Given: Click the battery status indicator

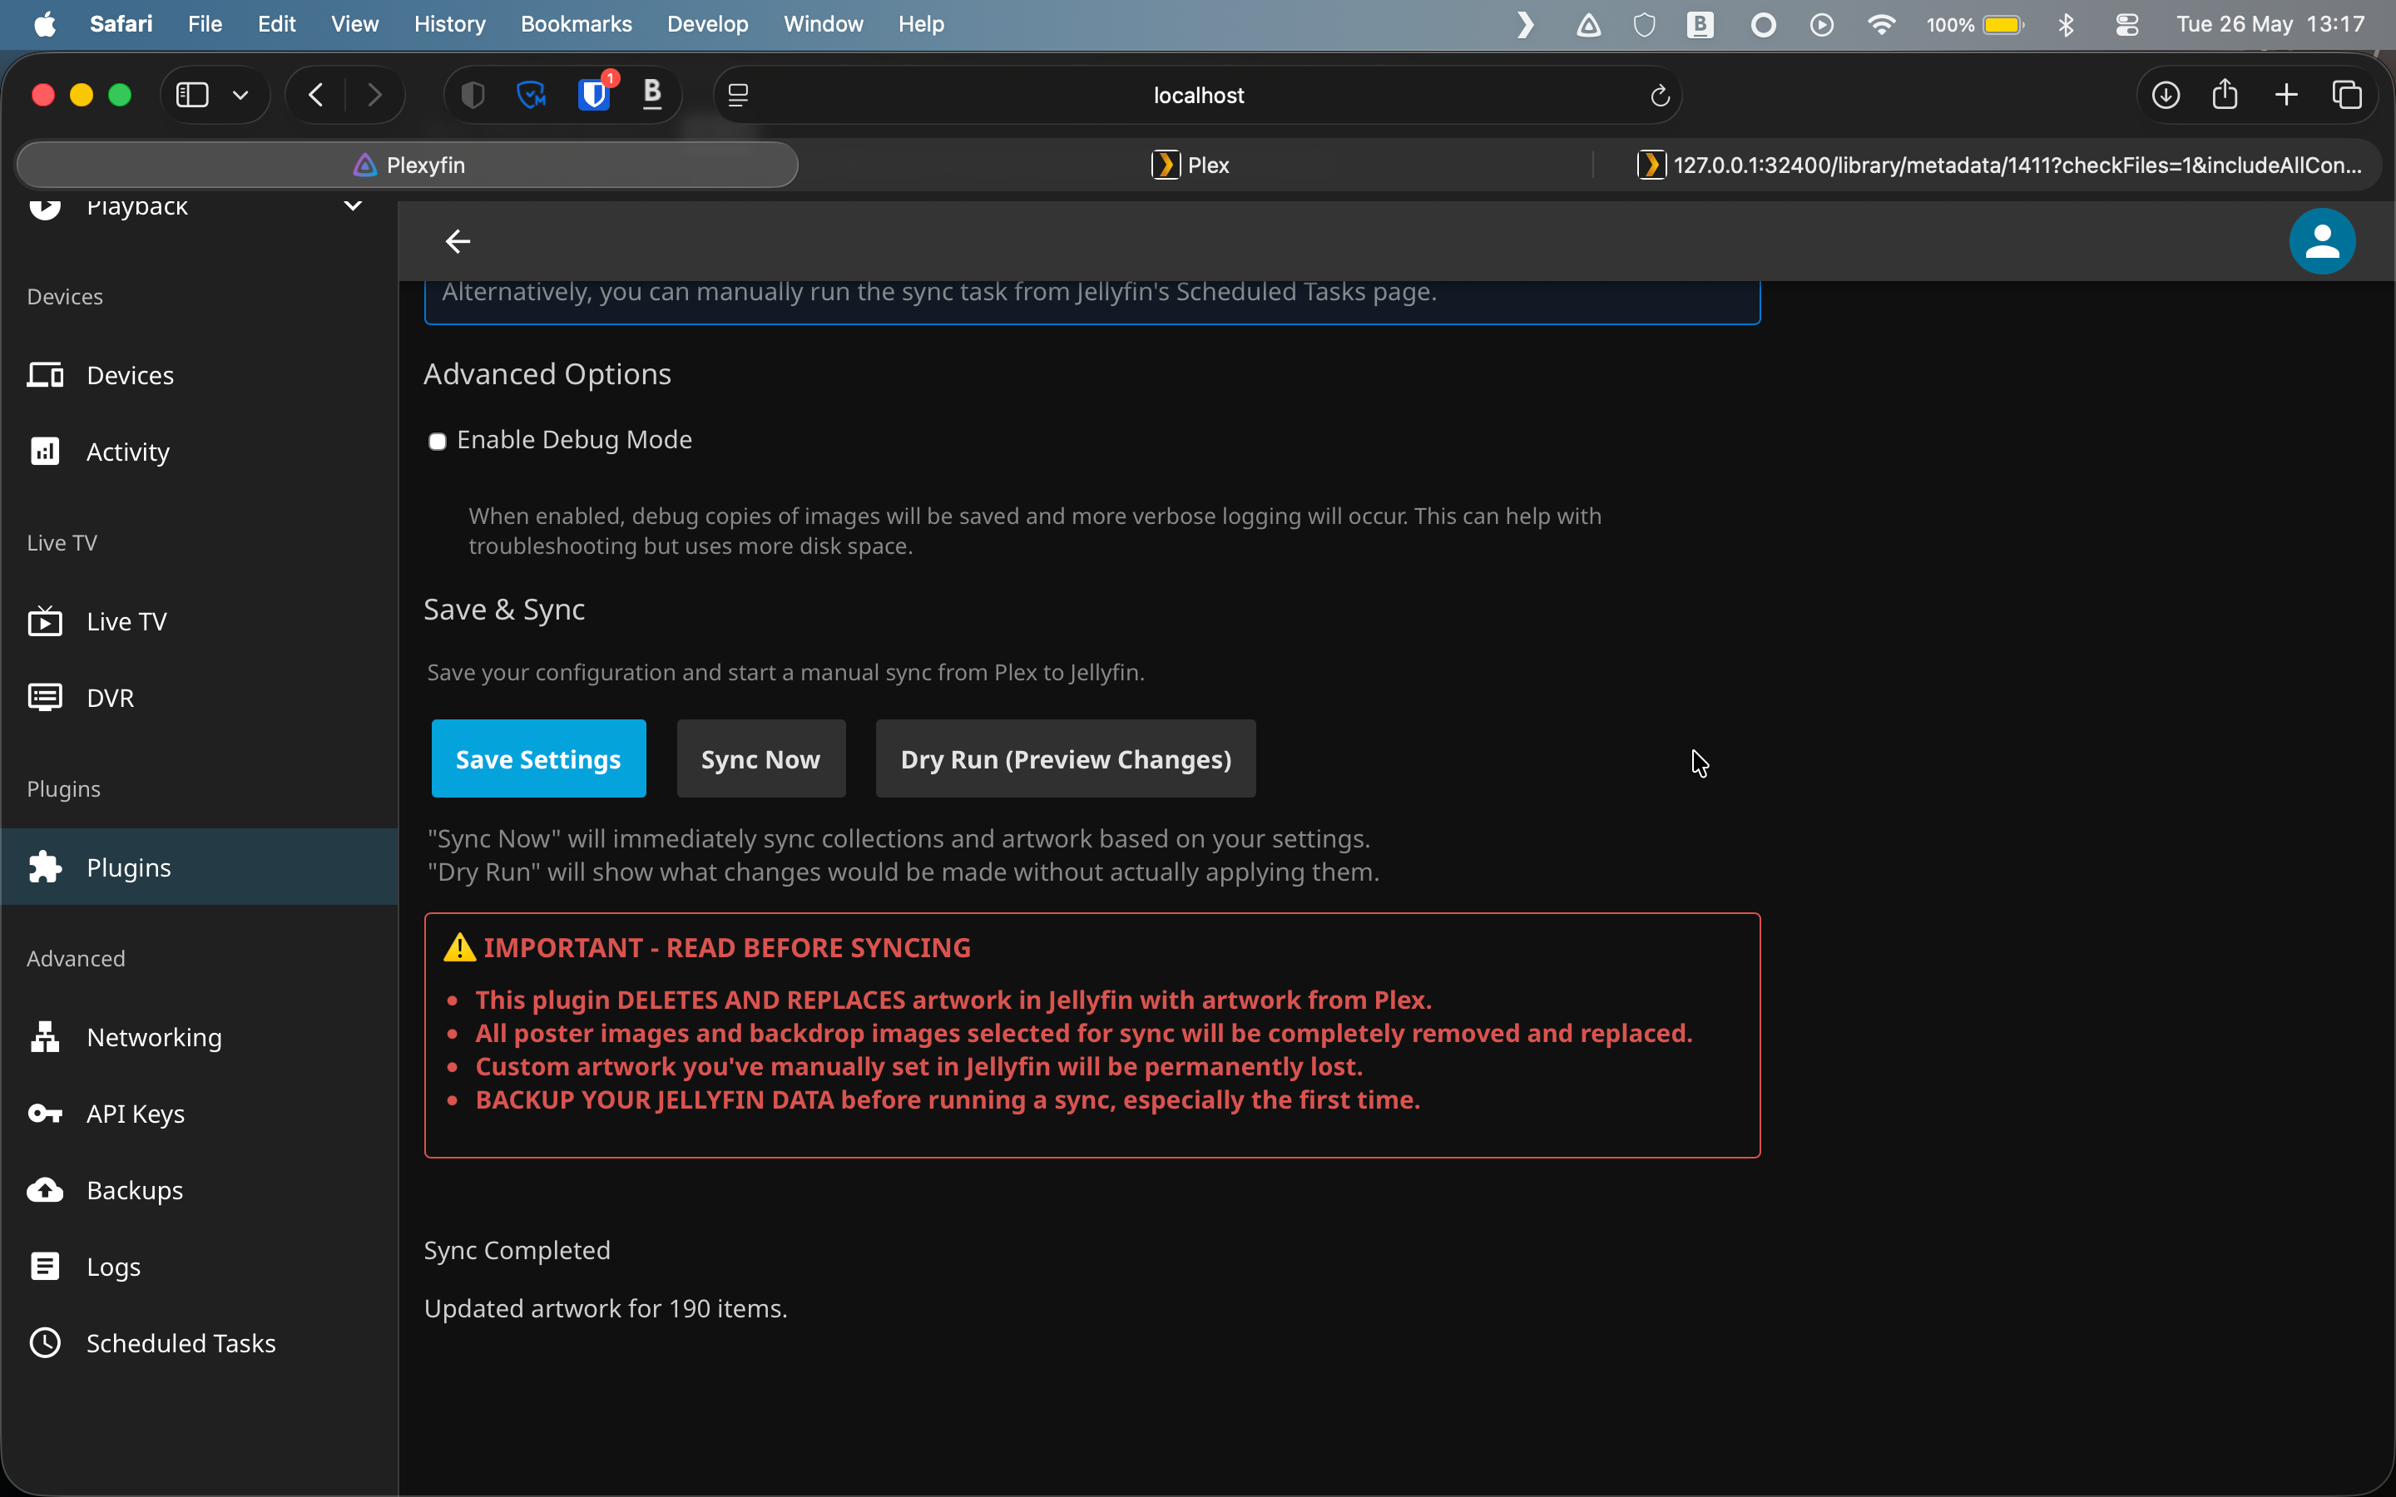Looking at the screenshot, I should pyautogui.click(x=1974, y=24).
